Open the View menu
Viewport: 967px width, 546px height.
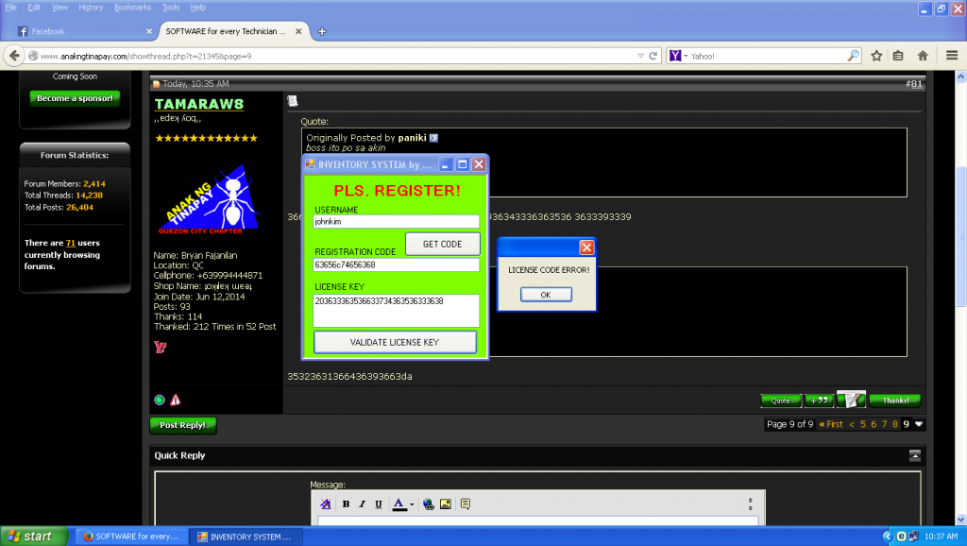click(x=59, y=8)
